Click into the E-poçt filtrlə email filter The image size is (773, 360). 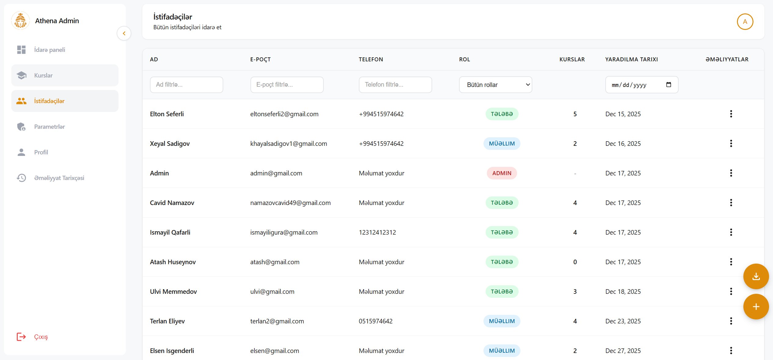tap(286, 85)
